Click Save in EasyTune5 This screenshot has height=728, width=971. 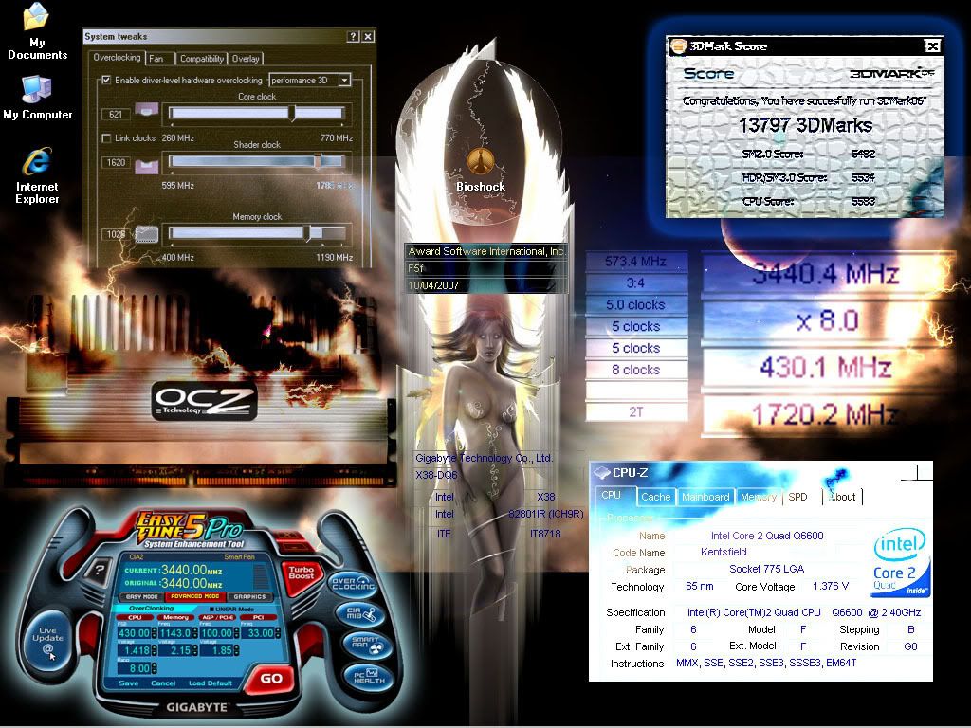(128, 683)
